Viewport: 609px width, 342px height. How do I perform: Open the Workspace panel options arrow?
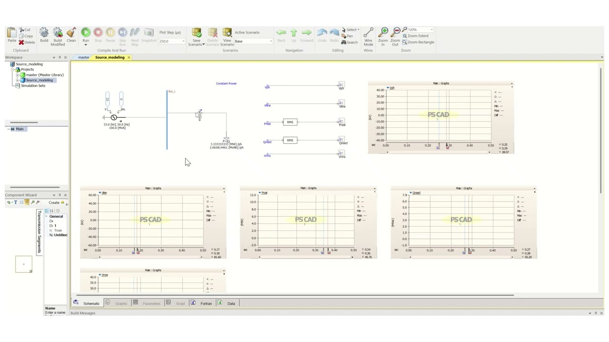(54, 57)
